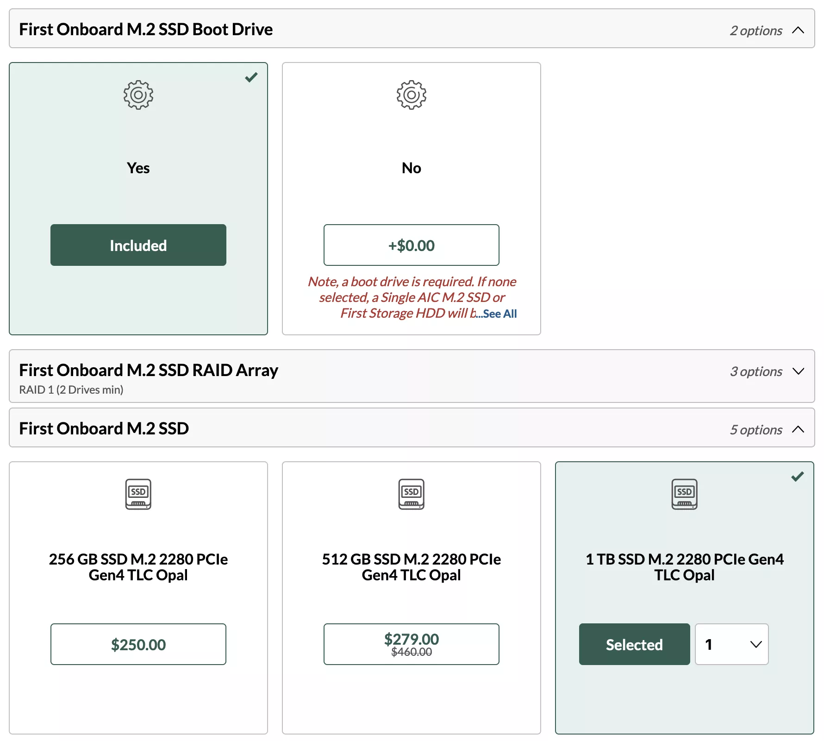824x741 pixels.
Task: Click the checkmark on the 1 TB SSD card
Action: click(798, 477)
